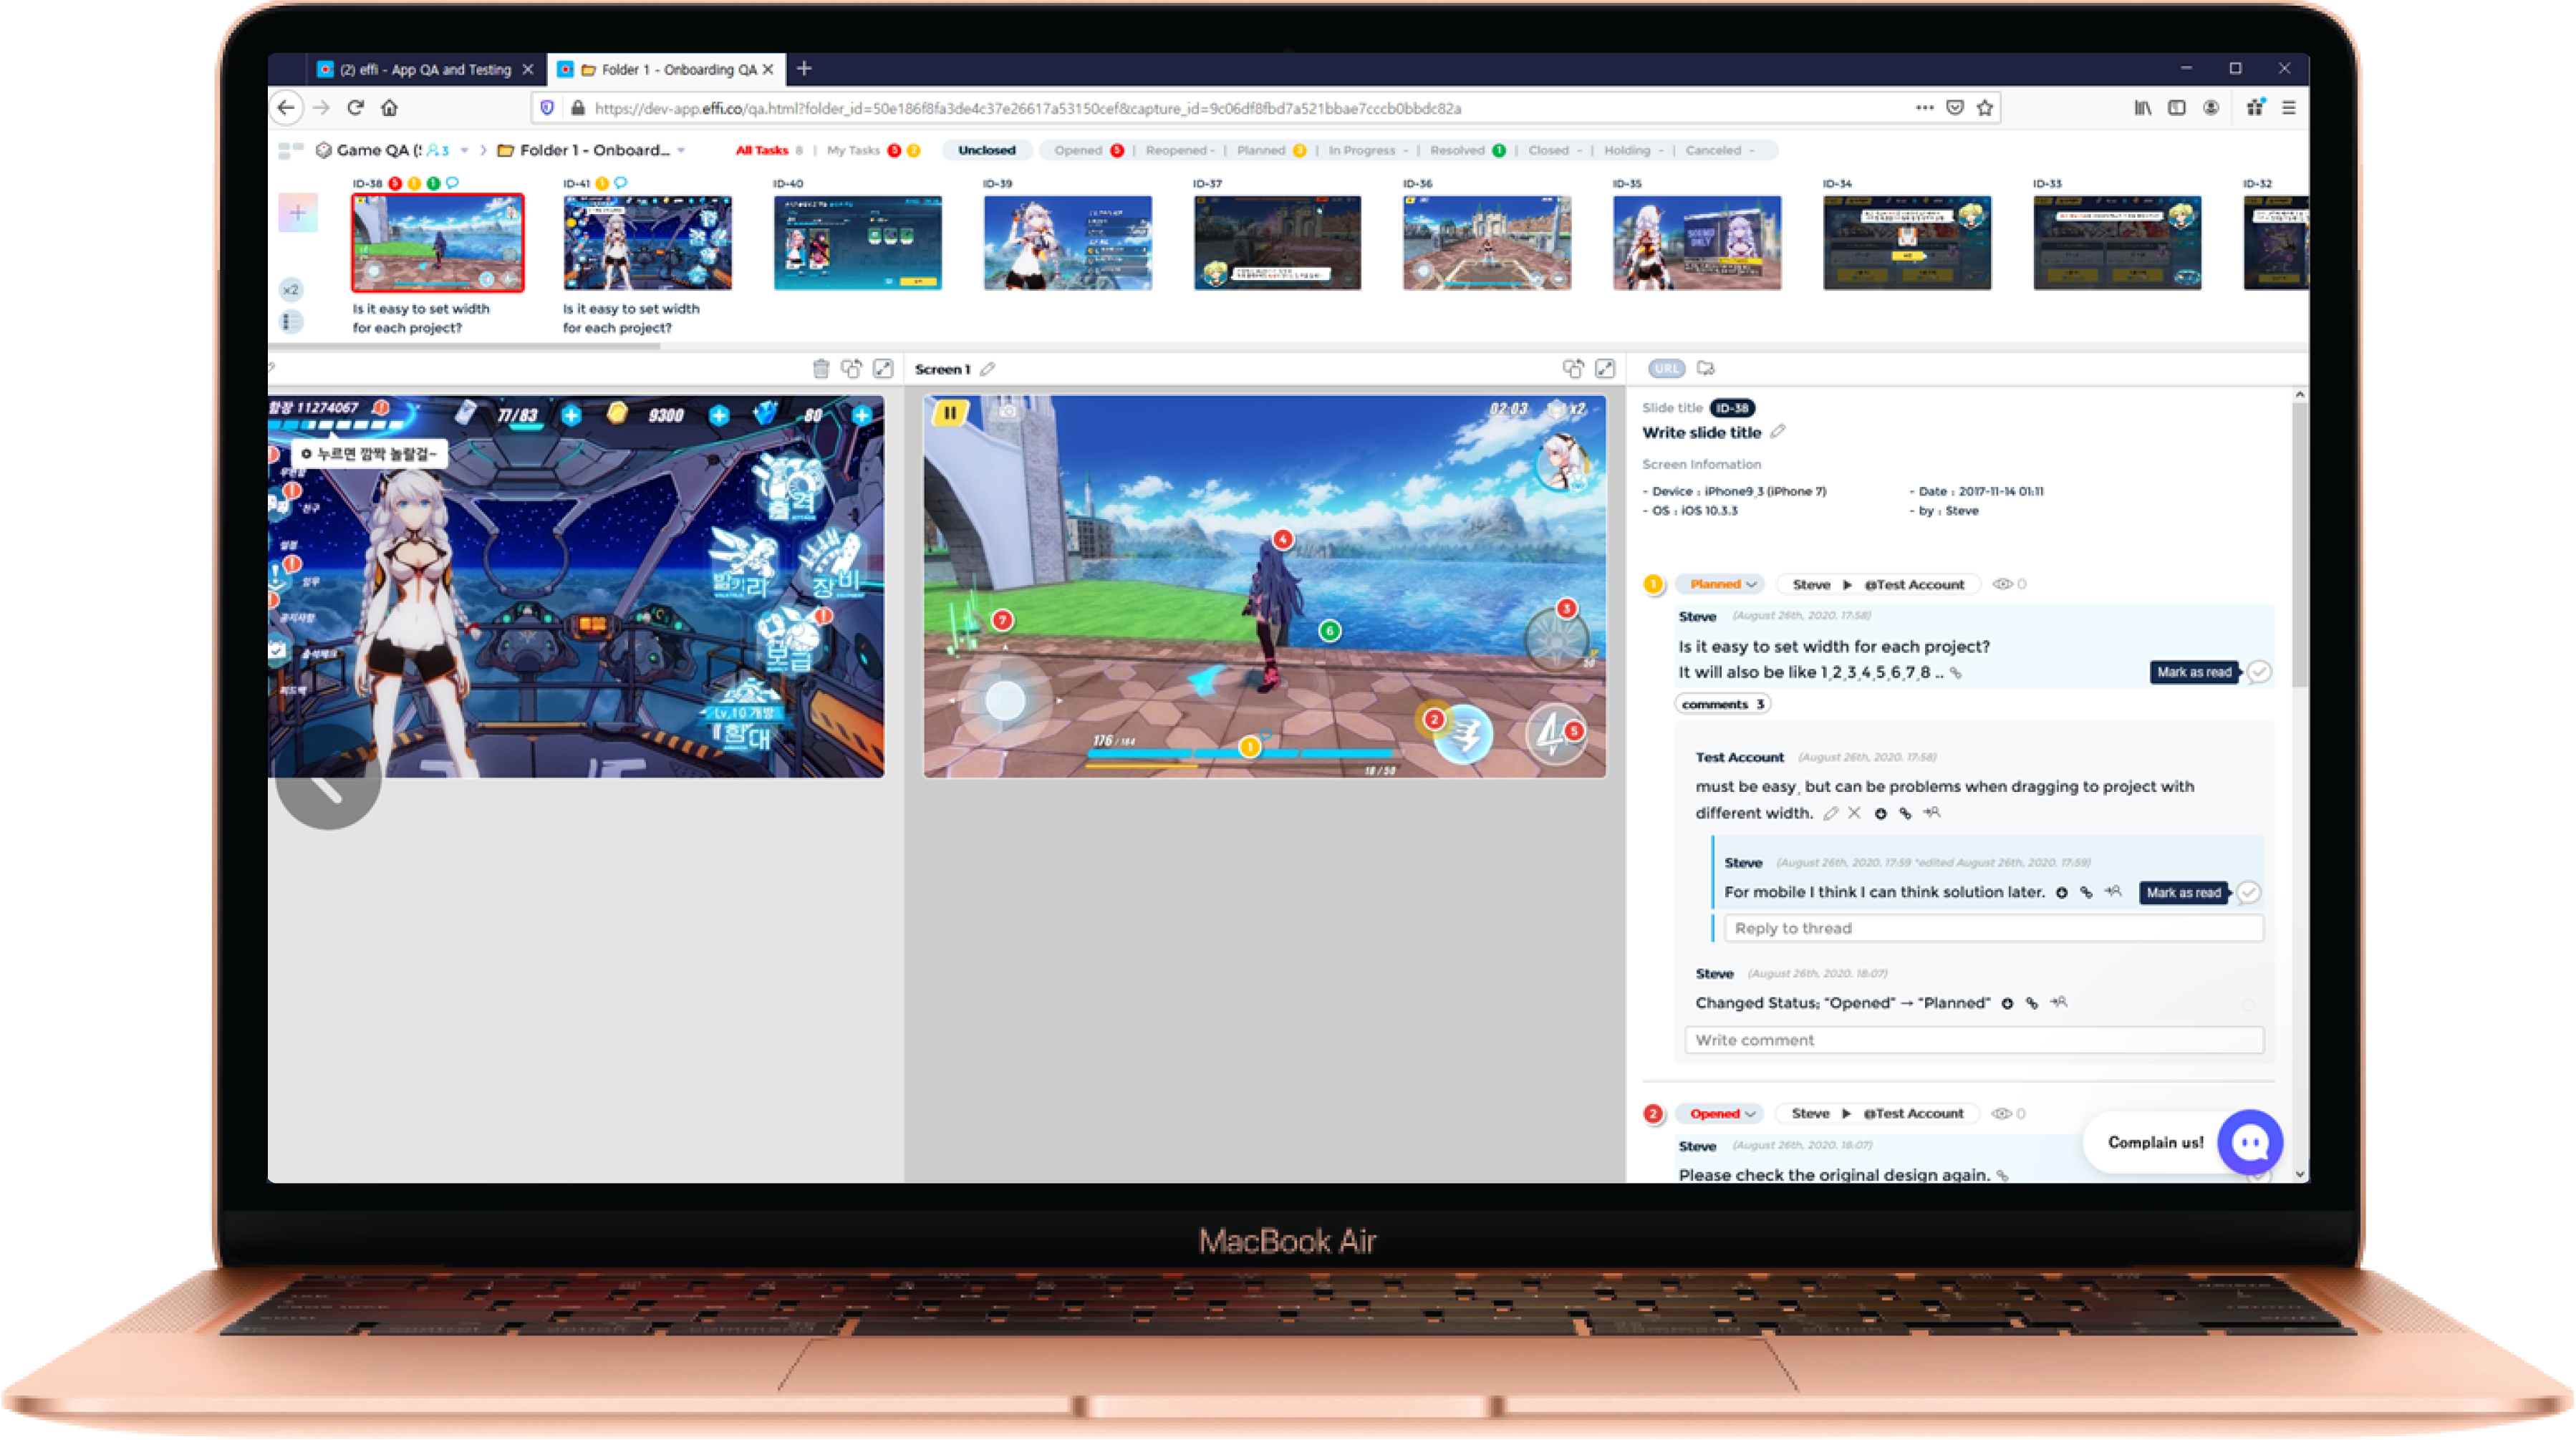Edit the Screen 1 name pencil
Screen dimensions: 2576x1440
[988, 369]
